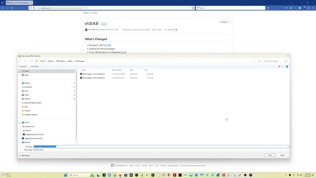This screenshot has height=178, width=316.
Task: Click the navigation pane vertical scrollbar
Action: 76,104
